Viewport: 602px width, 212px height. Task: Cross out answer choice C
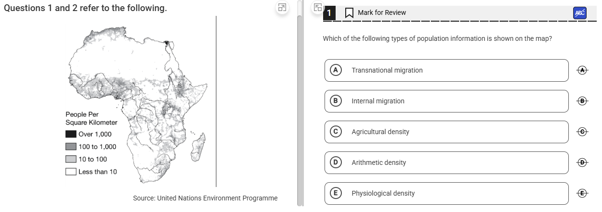coord(582,132)
